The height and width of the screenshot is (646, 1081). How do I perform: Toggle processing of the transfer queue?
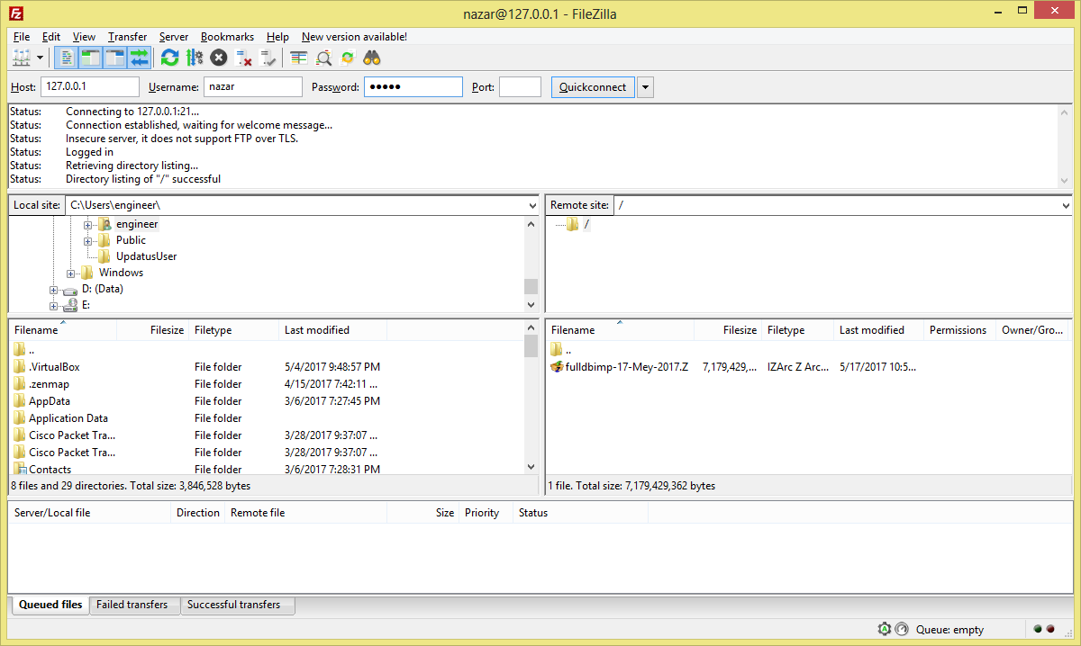click(195, 58)
